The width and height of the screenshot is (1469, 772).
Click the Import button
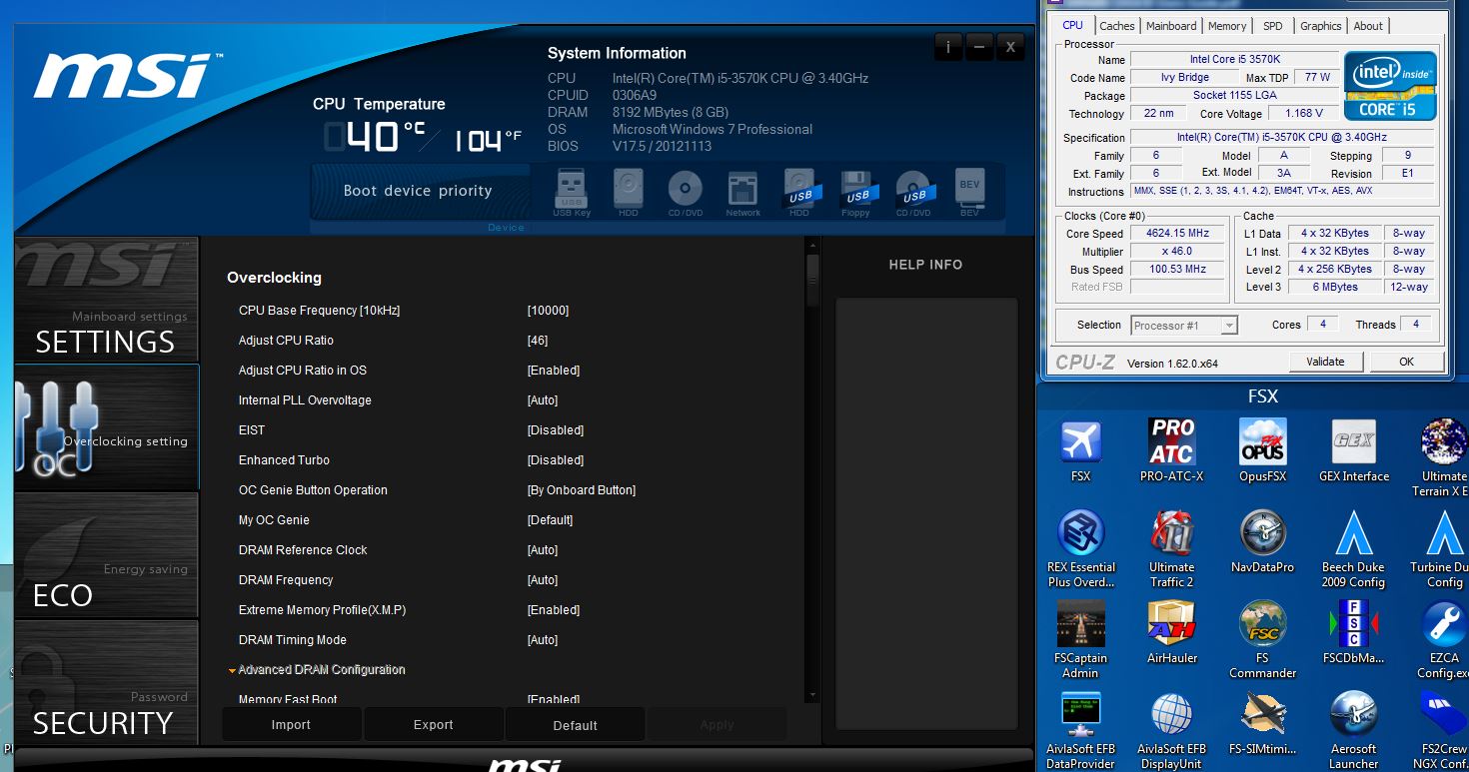[292, 725]
